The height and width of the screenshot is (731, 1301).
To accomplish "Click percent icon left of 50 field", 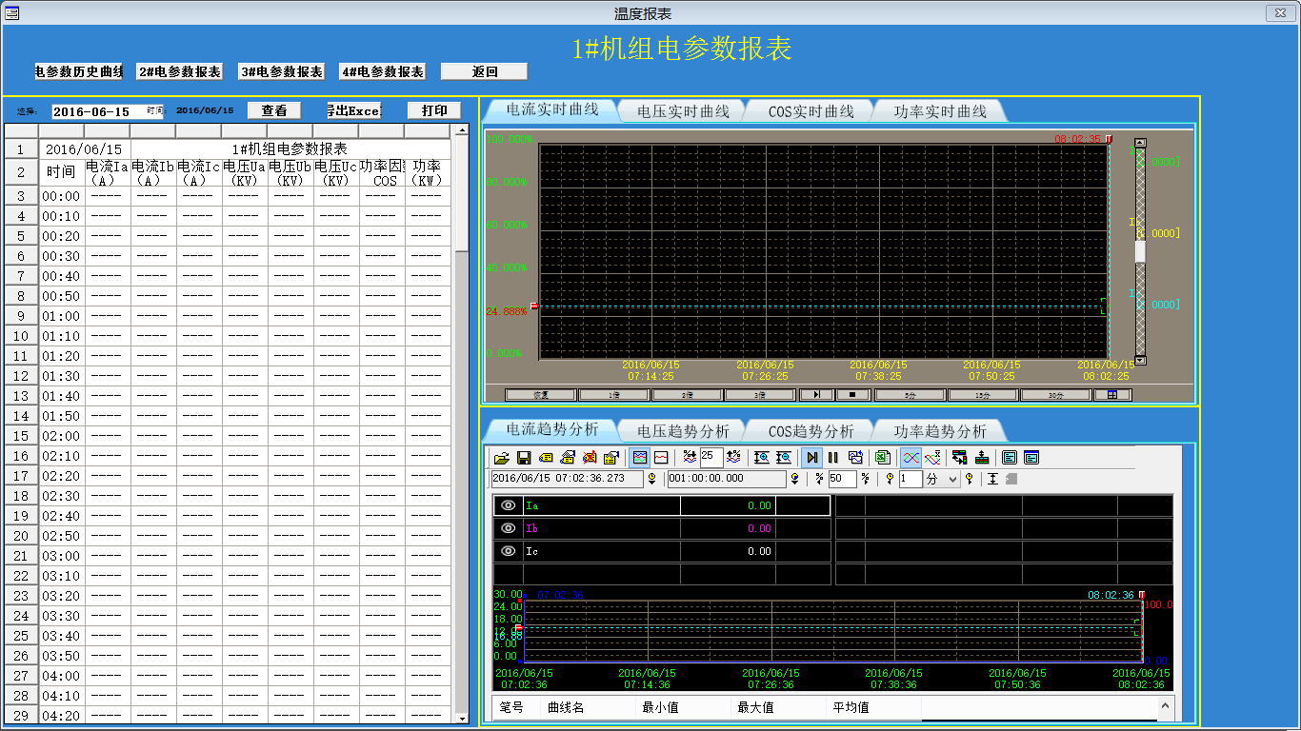I will pos(819,479).
